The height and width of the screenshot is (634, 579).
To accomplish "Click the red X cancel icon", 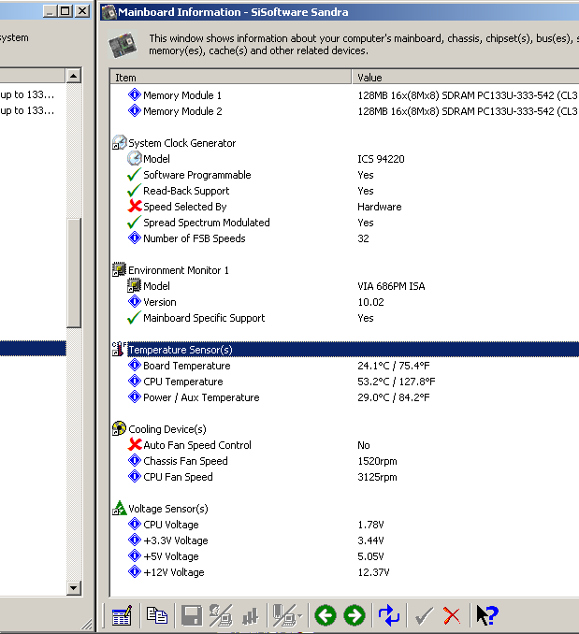I will tap(452, 616).
